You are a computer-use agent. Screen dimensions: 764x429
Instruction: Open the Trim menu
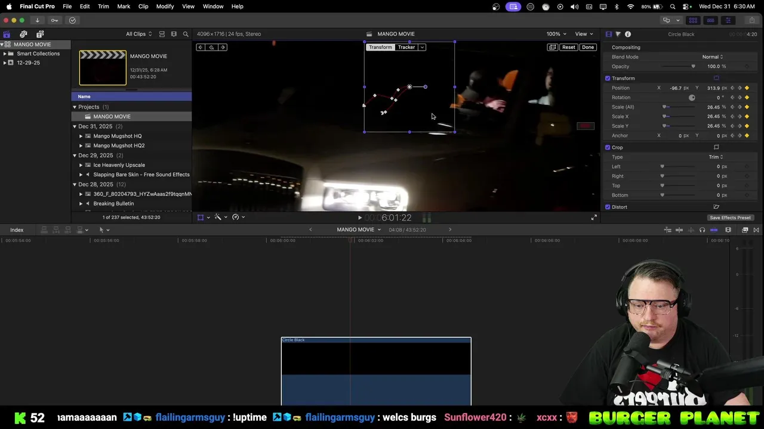pyautogui.click(x=103, y=6)
